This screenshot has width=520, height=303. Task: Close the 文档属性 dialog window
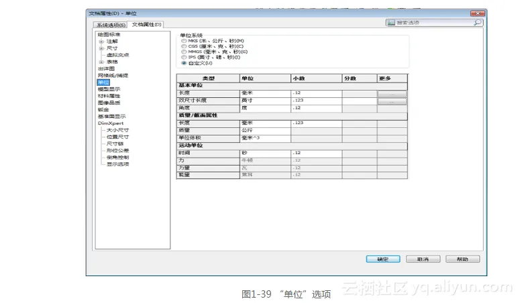pos(478,13)
